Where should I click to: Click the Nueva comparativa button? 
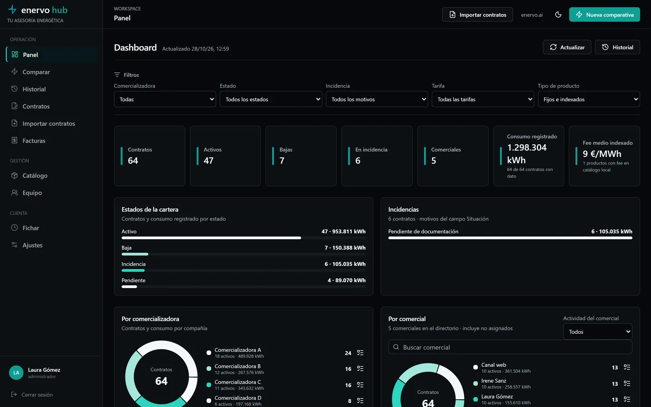point(604,14)
